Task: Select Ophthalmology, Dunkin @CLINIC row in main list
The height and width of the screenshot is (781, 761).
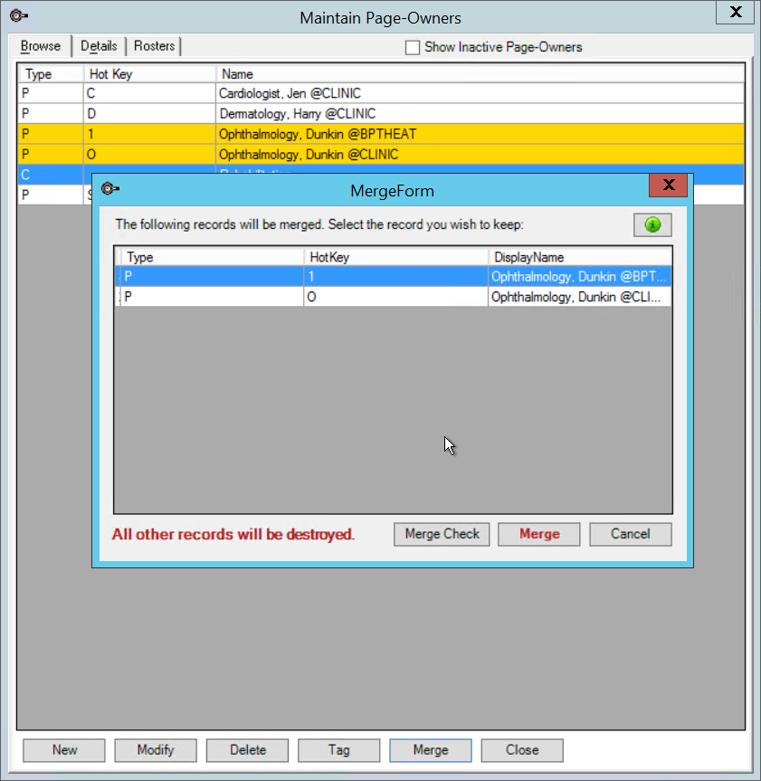Action: [x=381, y=155]
